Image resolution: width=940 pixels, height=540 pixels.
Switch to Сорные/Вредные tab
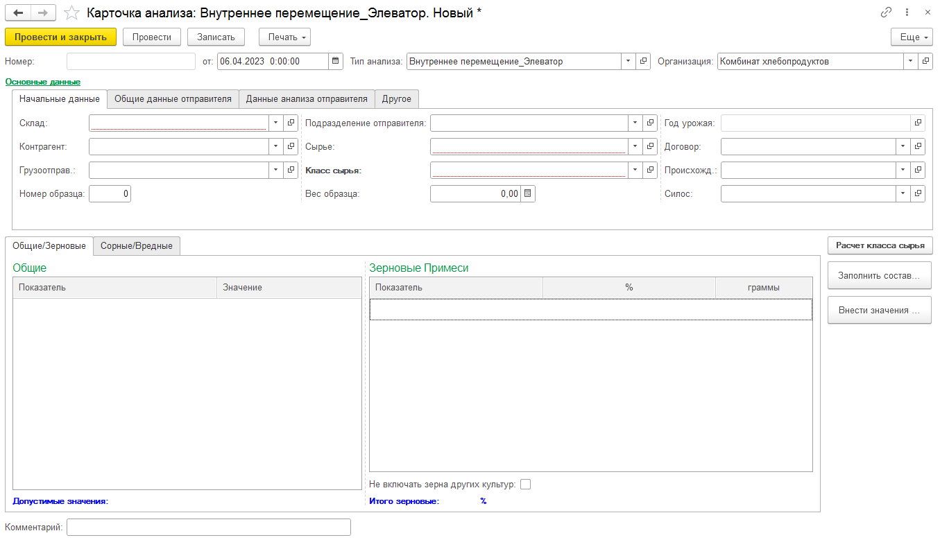[137, 245]
